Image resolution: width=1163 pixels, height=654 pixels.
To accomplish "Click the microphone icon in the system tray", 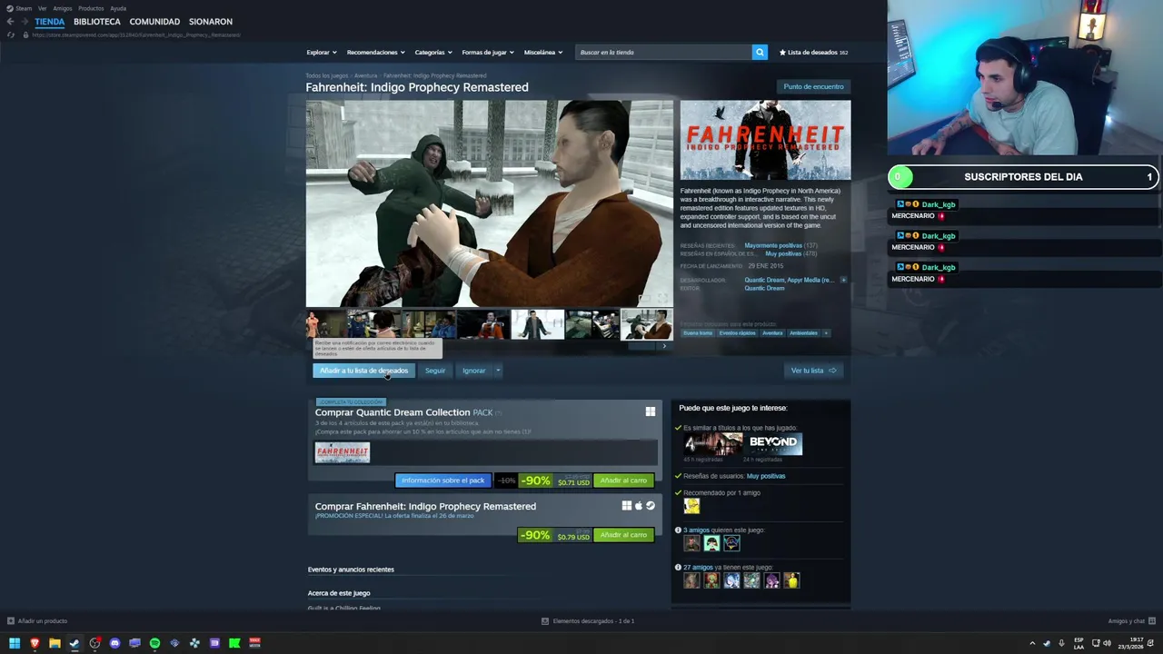I will [x=1061, y=643].
